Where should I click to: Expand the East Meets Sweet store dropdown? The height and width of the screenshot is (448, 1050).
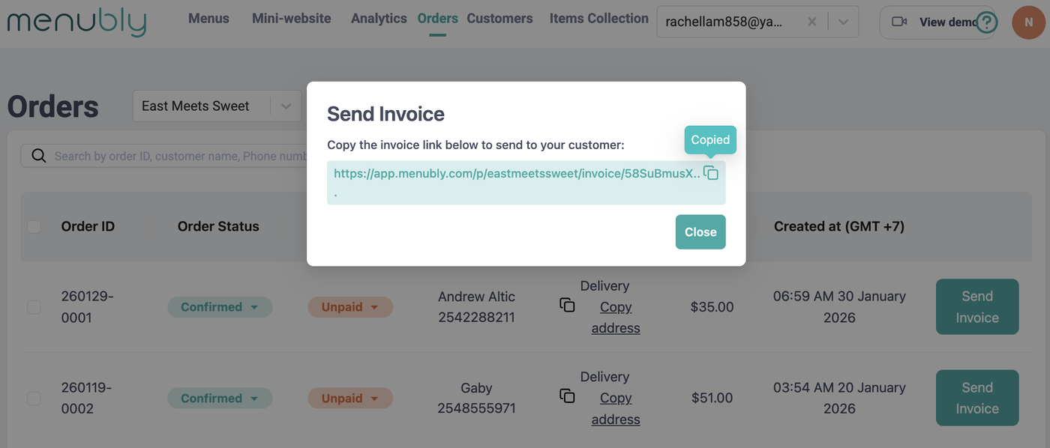click(x=286, y=106)
